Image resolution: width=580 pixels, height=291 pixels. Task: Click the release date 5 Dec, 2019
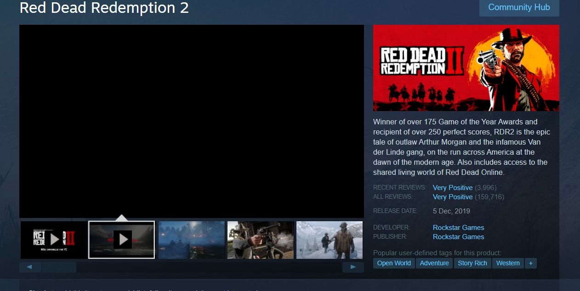(x=451, y=211)
